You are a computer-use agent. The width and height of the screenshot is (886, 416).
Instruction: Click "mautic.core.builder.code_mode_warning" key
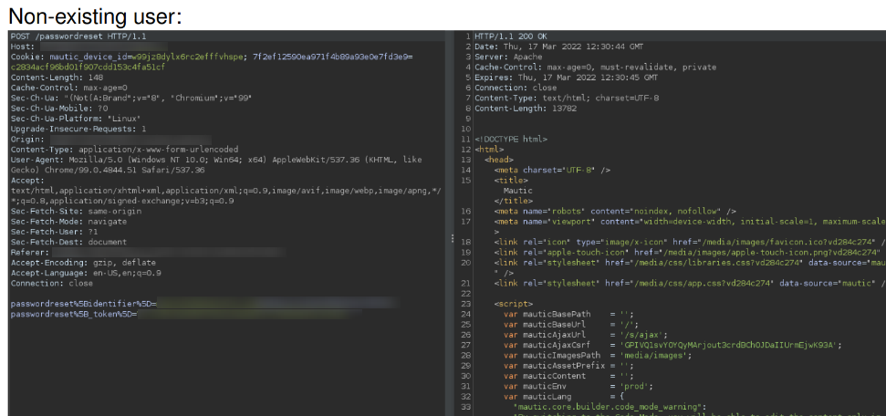tap(610, 406)
